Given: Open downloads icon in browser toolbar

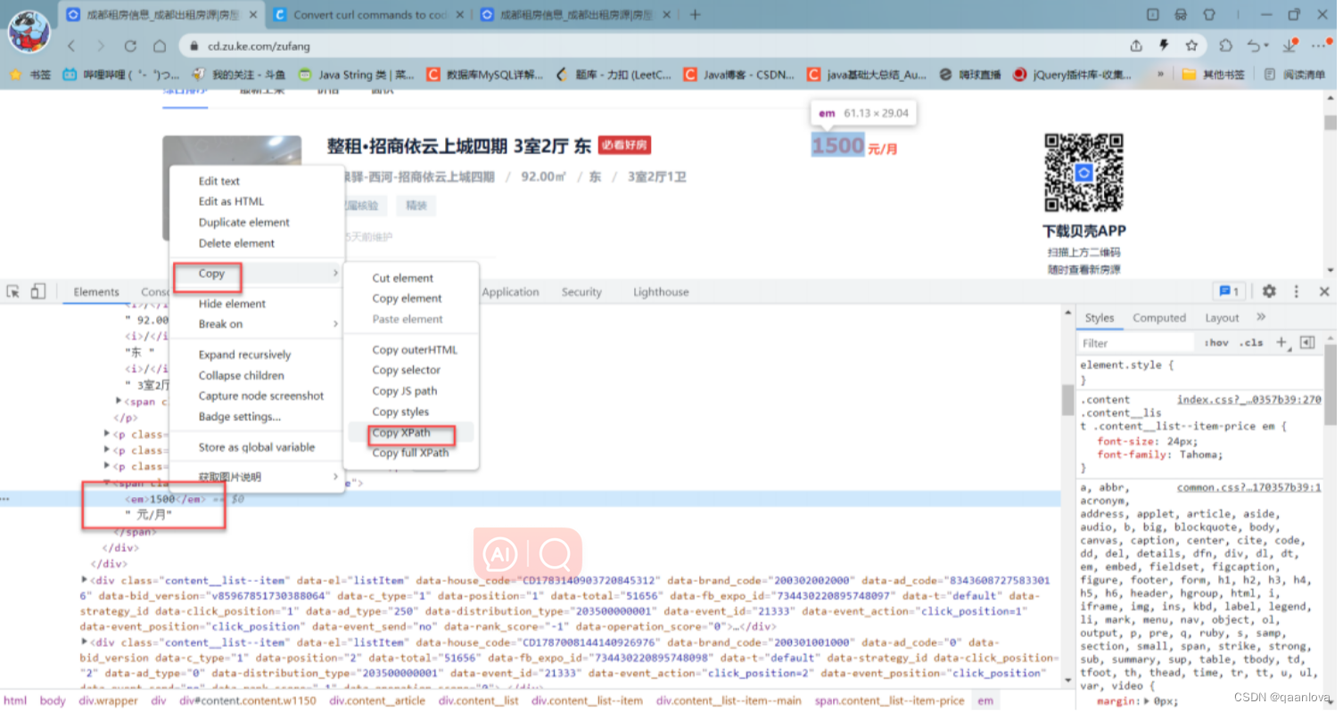Looking at the screenshot, I should 1289,45.
